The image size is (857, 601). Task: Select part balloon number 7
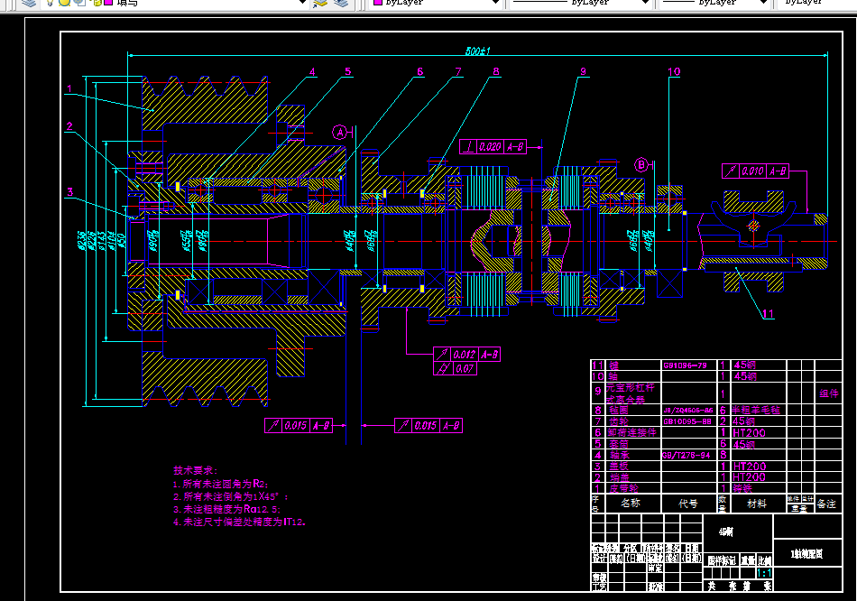(x=458, y=71)
